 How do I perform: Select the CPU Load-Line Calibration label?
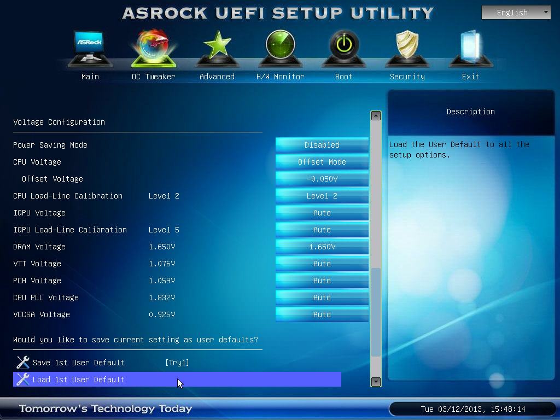(x=68, y=196)
